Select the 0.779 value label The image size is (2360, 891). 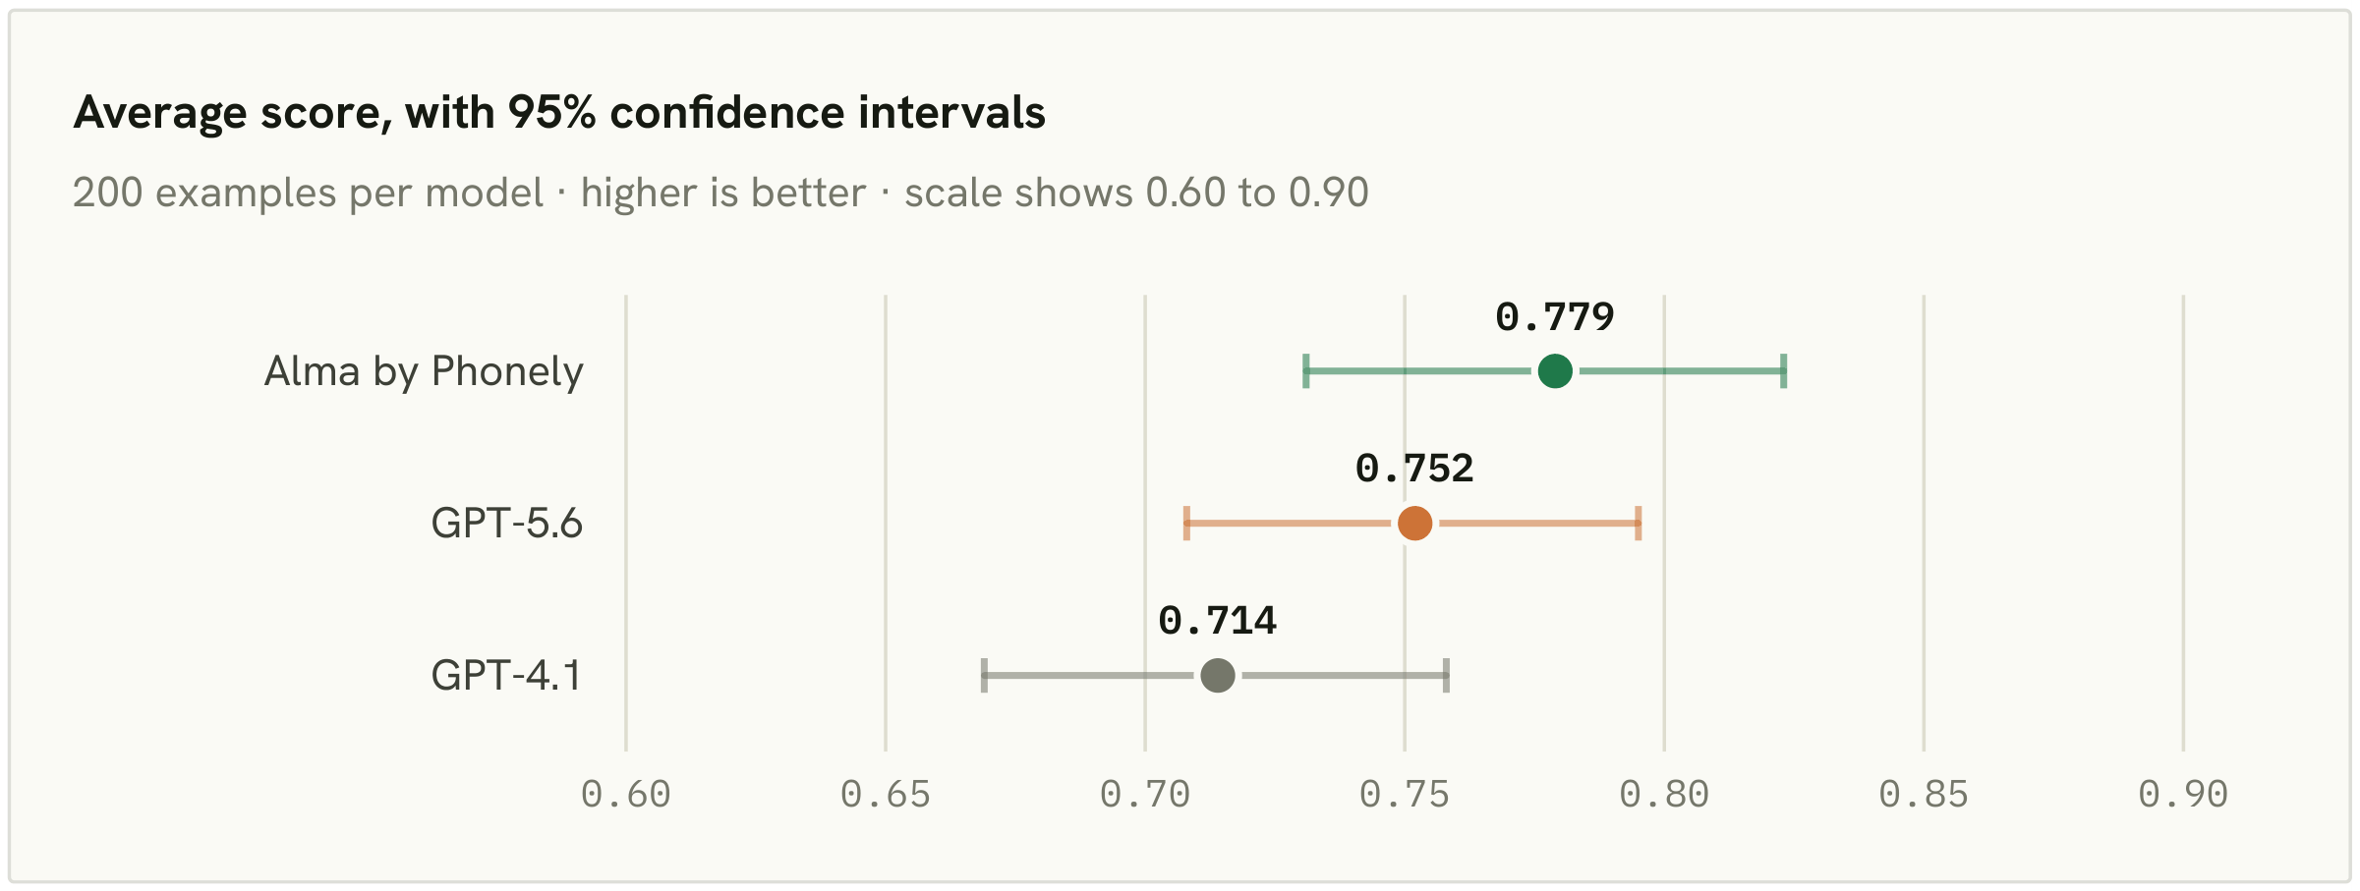pyautogui.click(x=1555, y=316)
